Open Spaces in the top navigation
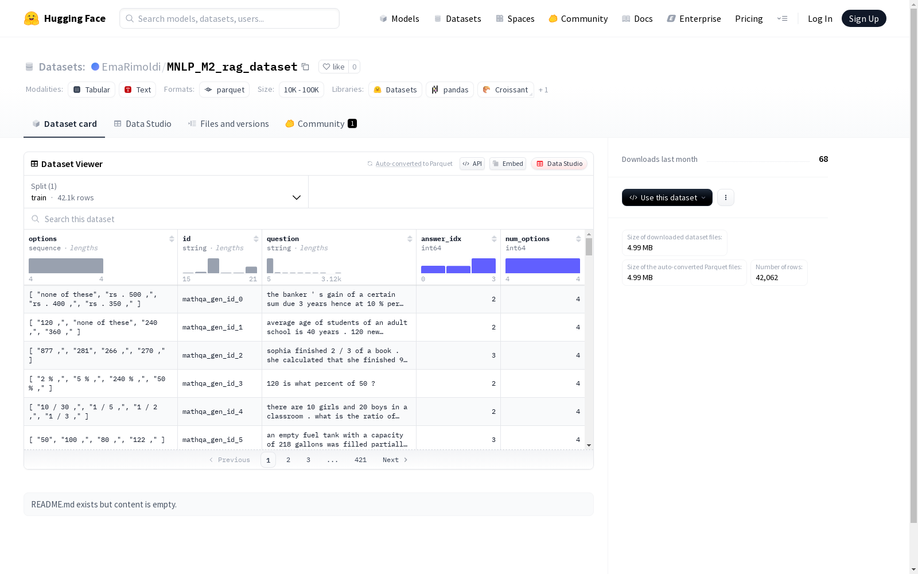 [x=515, y=18]
